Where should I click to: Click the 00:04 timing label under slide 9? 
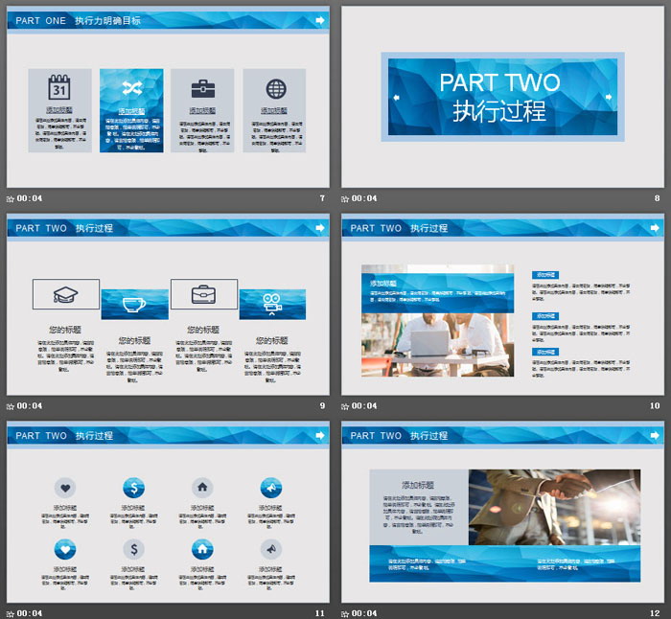coord(30,406)
